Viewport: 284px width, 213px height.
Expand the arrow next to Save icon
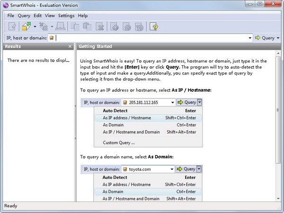tap(52, 27)
